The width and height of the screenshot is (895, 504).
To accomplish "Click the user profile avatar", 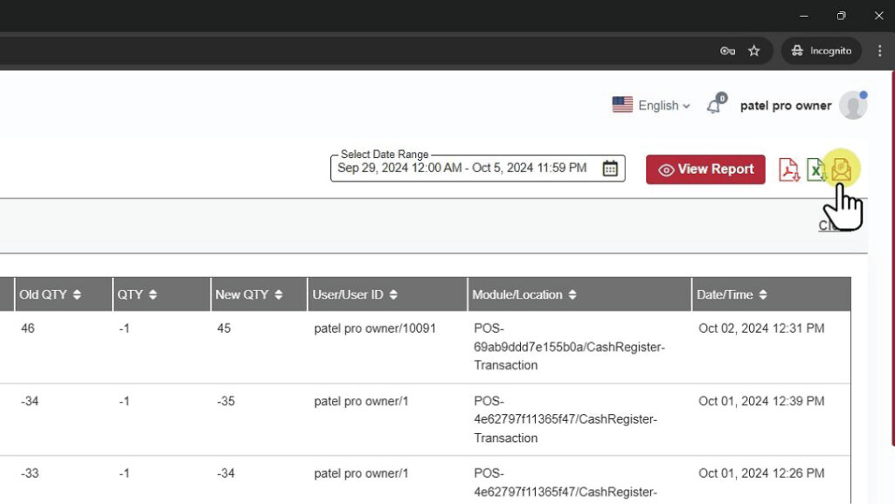I will pos(852,106).
